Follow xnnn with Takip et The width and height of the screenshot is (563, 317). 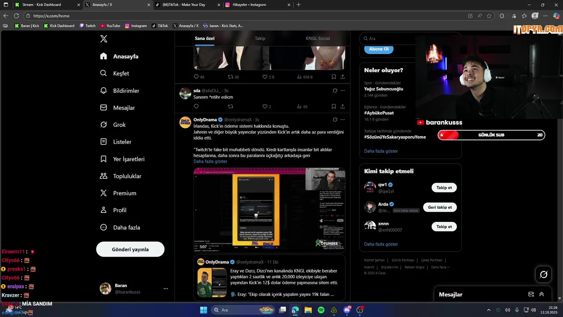pyautogui.click(x=444, y=226)
